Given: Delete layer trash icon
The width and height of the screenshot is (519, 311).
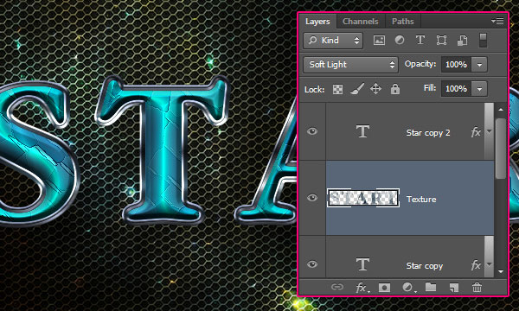Looking at the screenshot, I should 477,287.
